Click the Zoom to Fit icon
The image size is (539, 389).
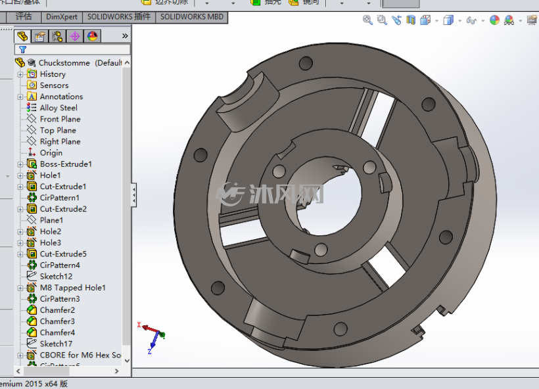pyautogui.click(x=367, y=20)
